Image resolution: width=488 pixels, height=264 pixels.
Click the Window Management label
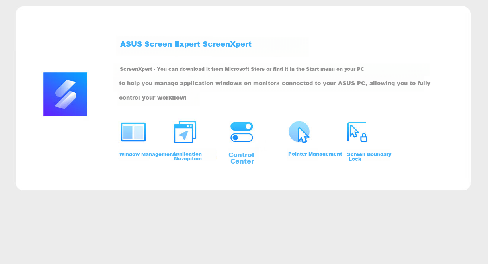coord(147,154)
